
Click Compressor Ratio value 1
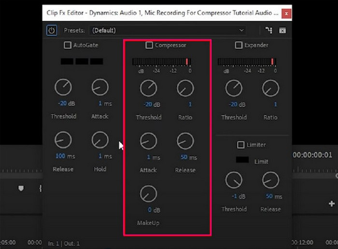[x=190, y=104]
